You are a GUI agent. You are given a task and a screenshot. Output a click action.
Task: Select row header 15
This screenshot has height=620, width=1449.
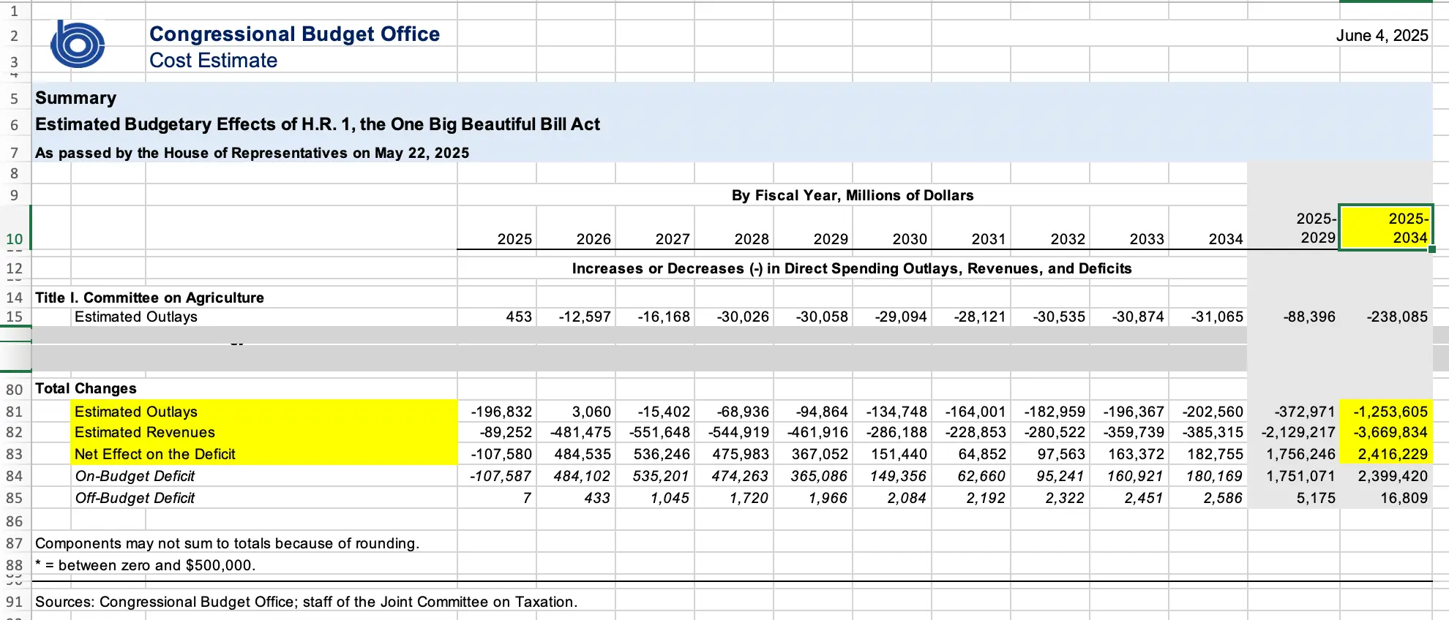(x=15, y=317)
